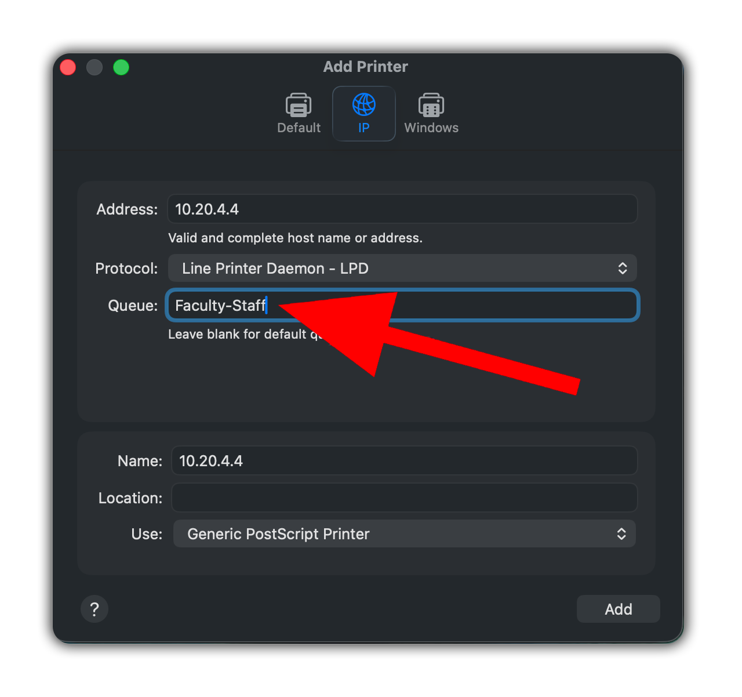Image resolution: width=742 pixels, height=697 pixels.
Task: Open Generic PostScript Printer selection menu
Action: click(x=405, y=533)
